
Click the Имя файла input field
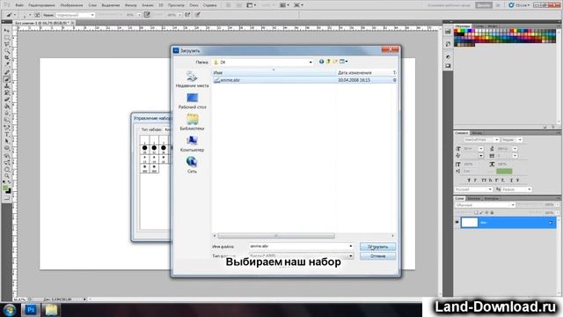301,247
